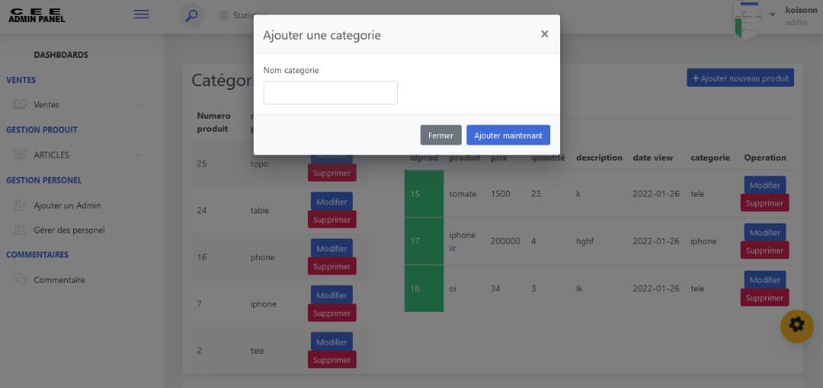Select the Statistics item in top bar
Image resolution: width=823 pixels, height=388 pixels.
(242, 15)
